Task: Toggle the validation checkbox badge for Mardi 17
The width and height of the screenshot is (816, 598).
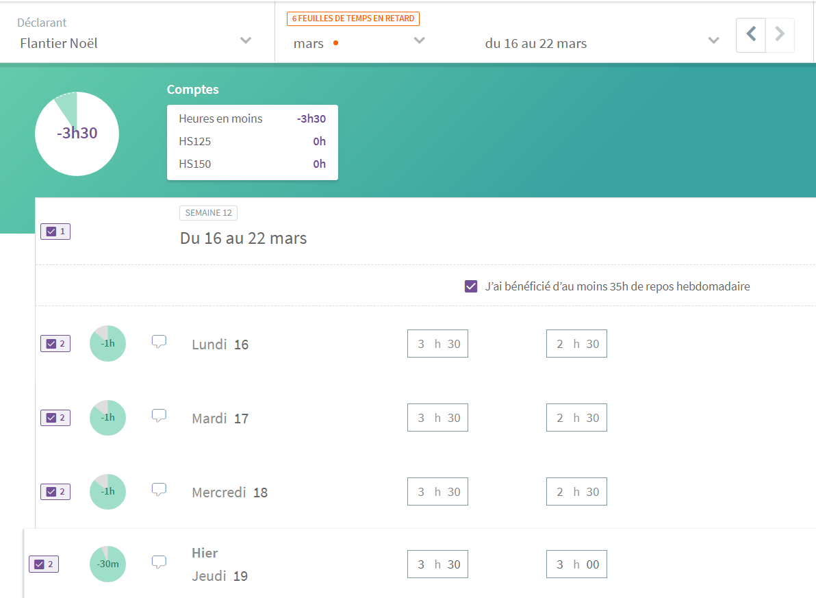Action: coord(55,417)
